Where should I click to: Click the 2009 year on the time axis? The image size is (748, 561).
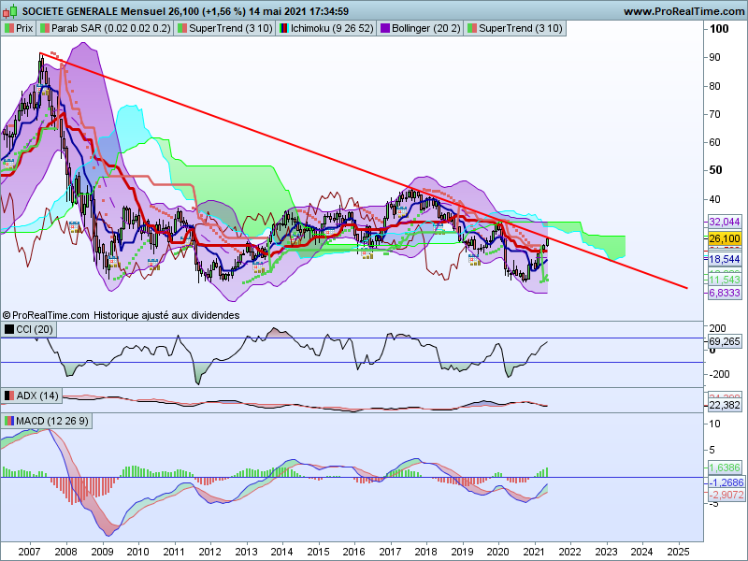(102, 552)
